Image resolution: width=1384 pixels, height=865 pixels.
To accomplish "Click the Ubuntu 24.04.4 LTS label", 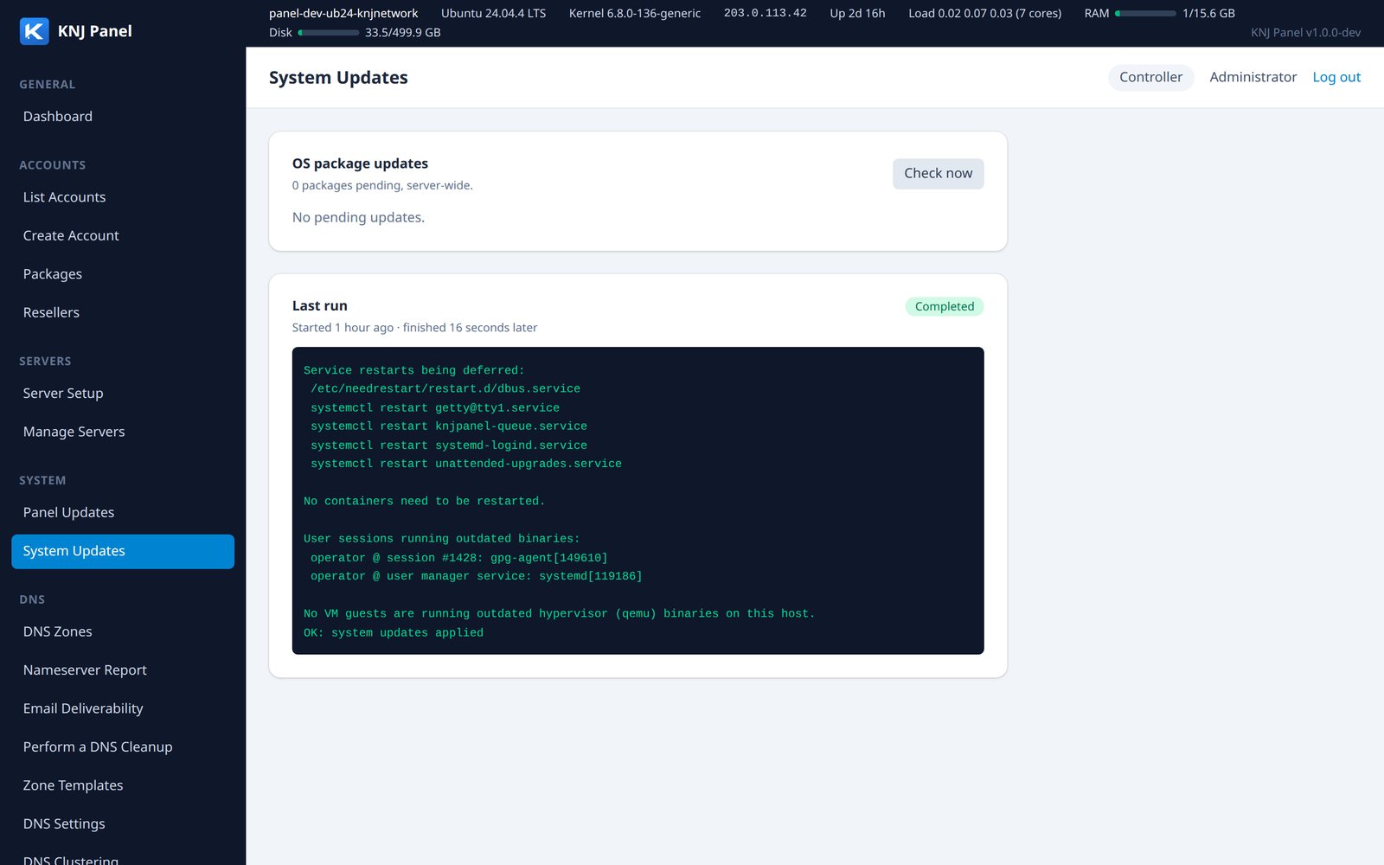I will (x=493, y=13).
